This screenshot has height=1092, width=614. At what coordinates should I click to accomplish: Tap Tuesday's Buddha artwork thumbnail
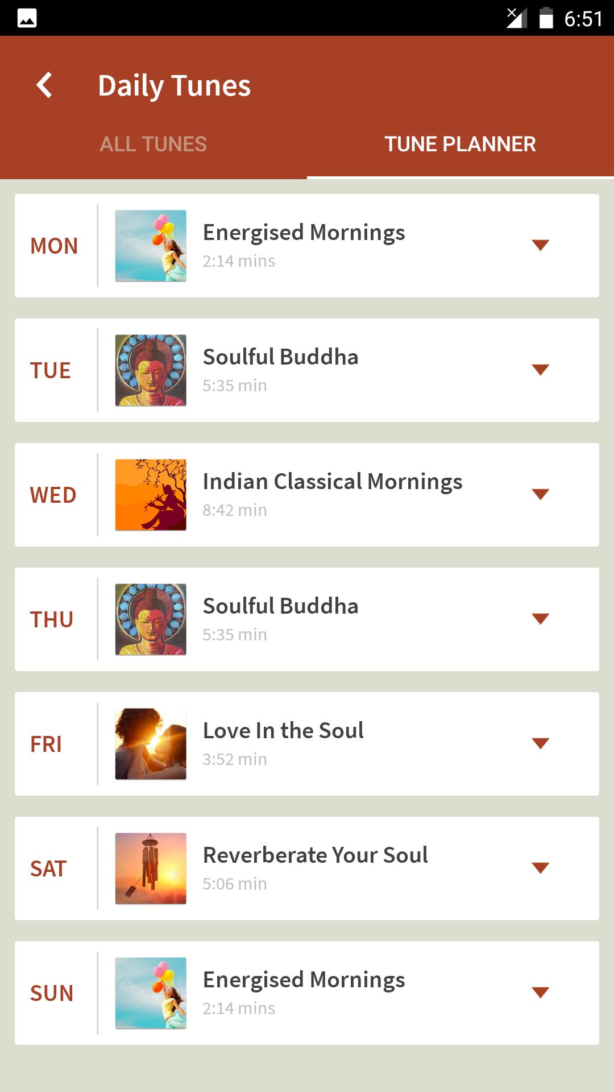pyautogui.click(x=151, y=370)
